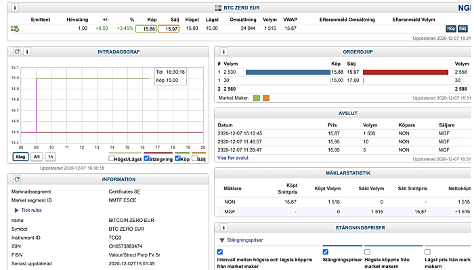Click the blue buy-volume bar in Orderdjup
This screenshot has width=474, height=270.
[288, 72]
